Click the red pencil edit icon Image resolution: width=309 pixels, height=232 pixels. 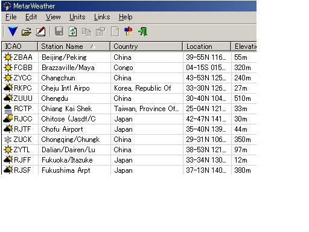click(x=40, y=31)
